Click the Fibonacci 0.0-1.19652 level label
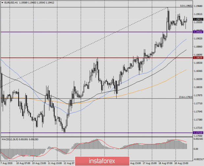The width and height of the screenshot is (204, 166). (186, 6)
